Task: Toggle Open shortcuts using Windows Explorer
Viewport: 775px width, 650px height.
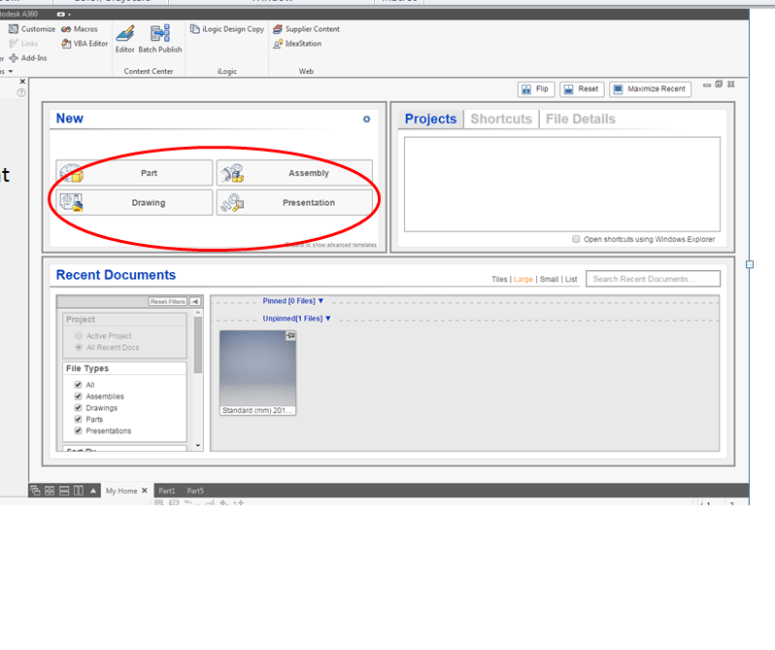Action: (576, 239)
